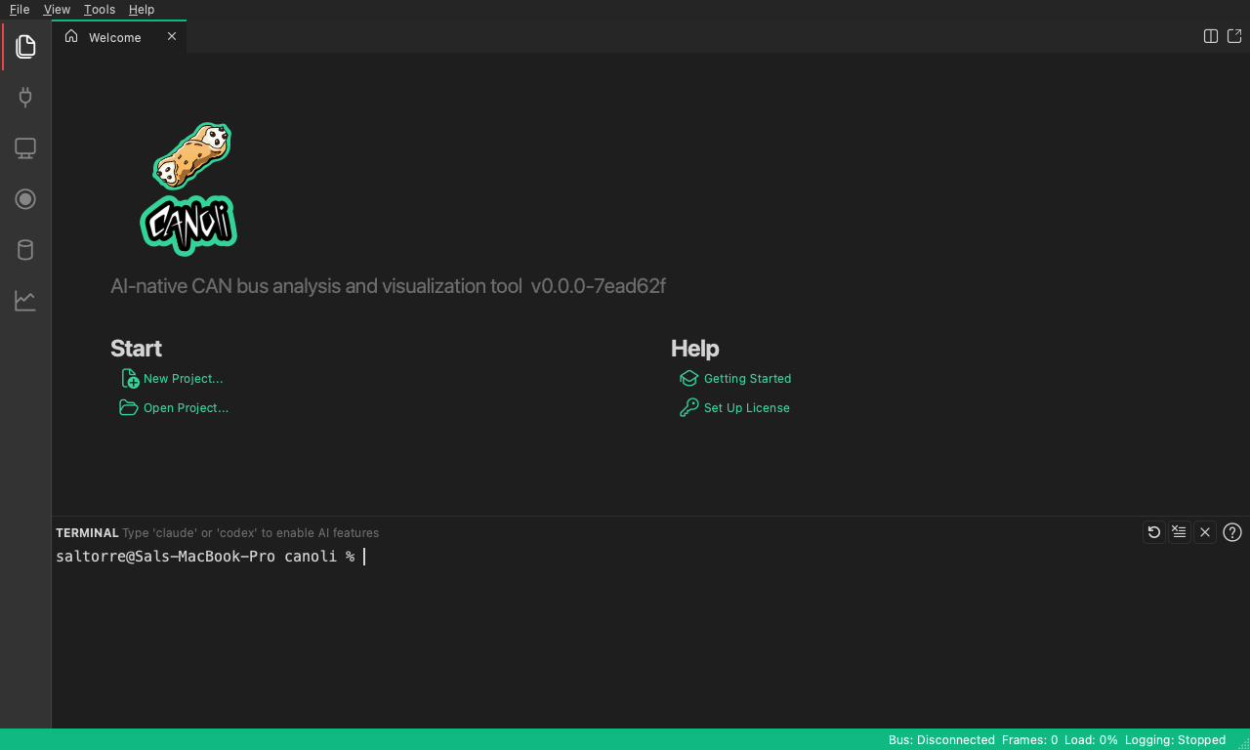Viewport: 1250px width, 750px height.
Task: Open the line chart sidebar icon
Action: pos(25,301)
